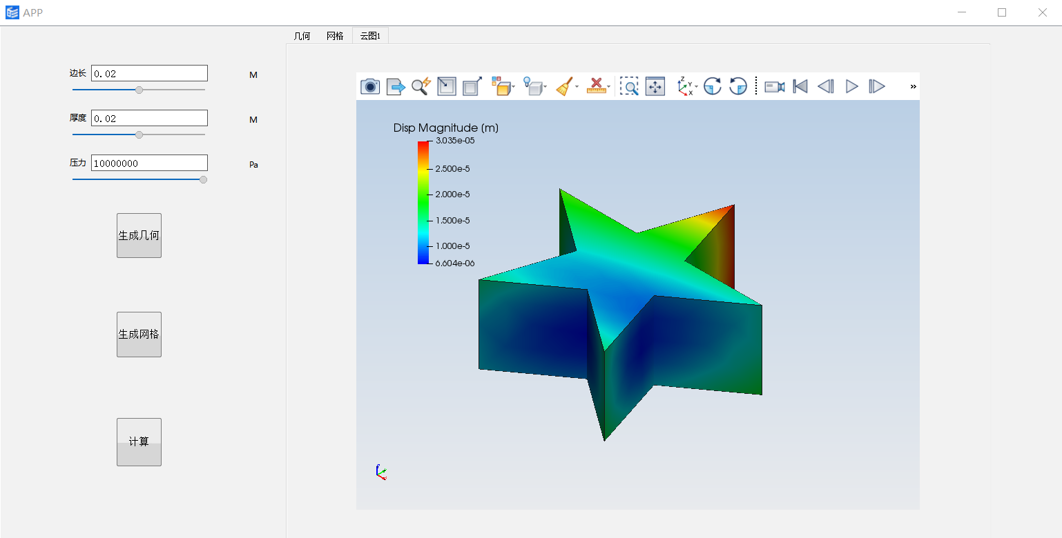
Task: Click the outward-arrow box view icon
Action: [472, 86]
